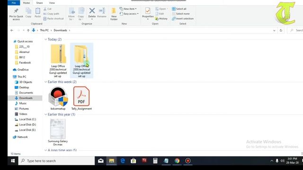Open the address bar history dropdown
Image resolution: width=303 pixels, height=170 pixels.
pyautogui.click(x=274, y=30)
